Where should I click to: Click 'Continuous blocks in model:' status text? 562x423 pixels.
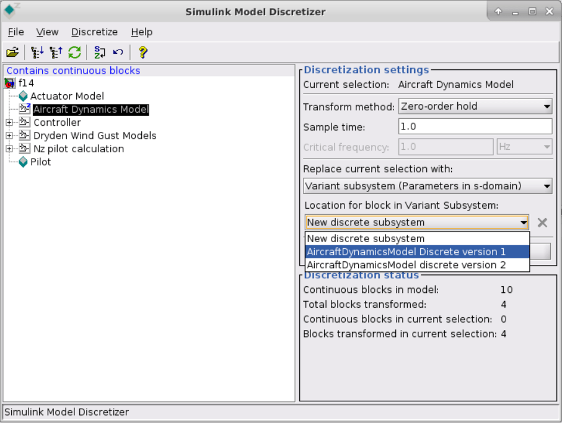point(371,290)
